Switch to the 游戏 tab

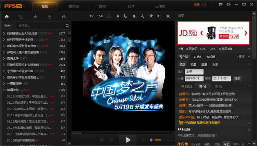(x=102, y=6)
